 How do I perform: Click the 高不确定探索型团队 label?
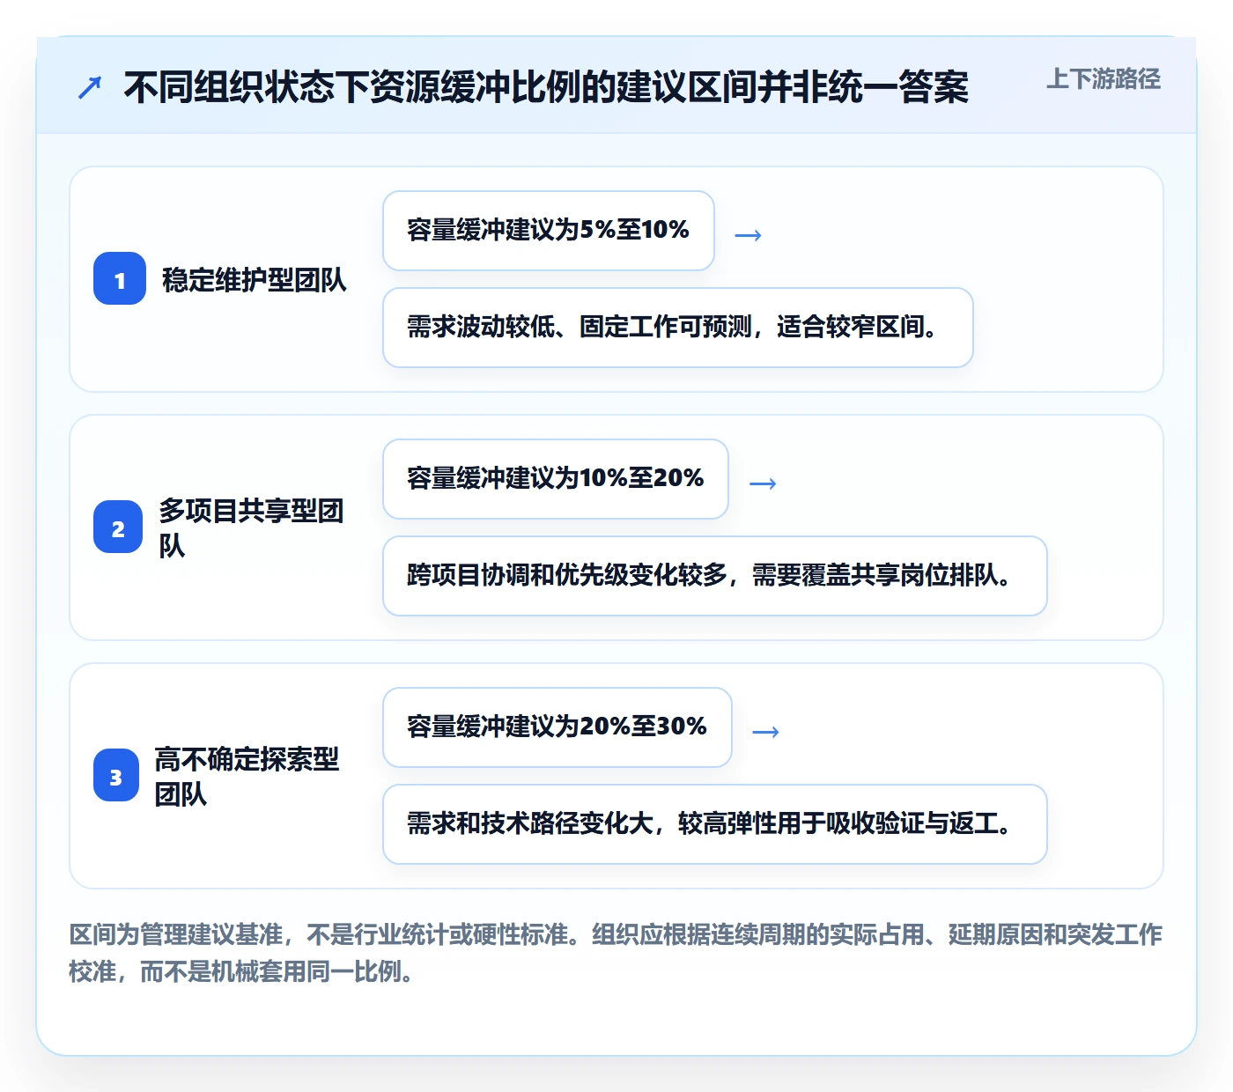247,776
